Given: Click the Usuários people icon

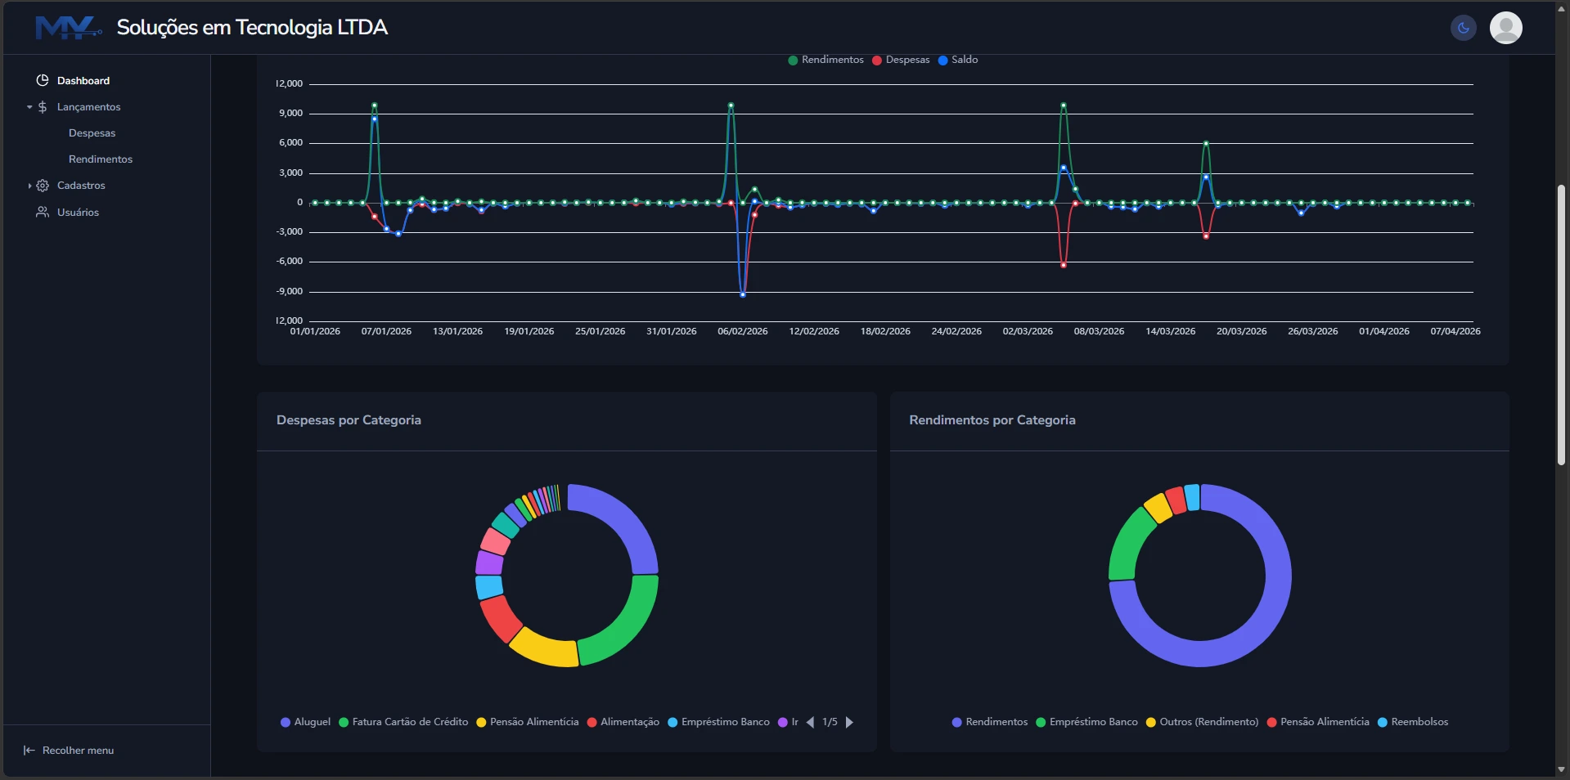Looking at the screenshot, I should pyautogui.click(x=43, y=212).
